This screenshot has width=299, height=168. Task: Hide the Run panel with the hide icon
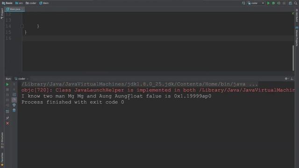pyautogui.click(x=292, y=79)
